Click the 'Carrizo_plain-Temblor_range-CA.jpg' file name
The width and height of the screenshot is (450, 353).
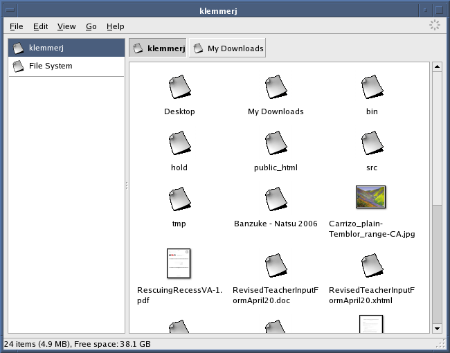(x=372, y=228)
